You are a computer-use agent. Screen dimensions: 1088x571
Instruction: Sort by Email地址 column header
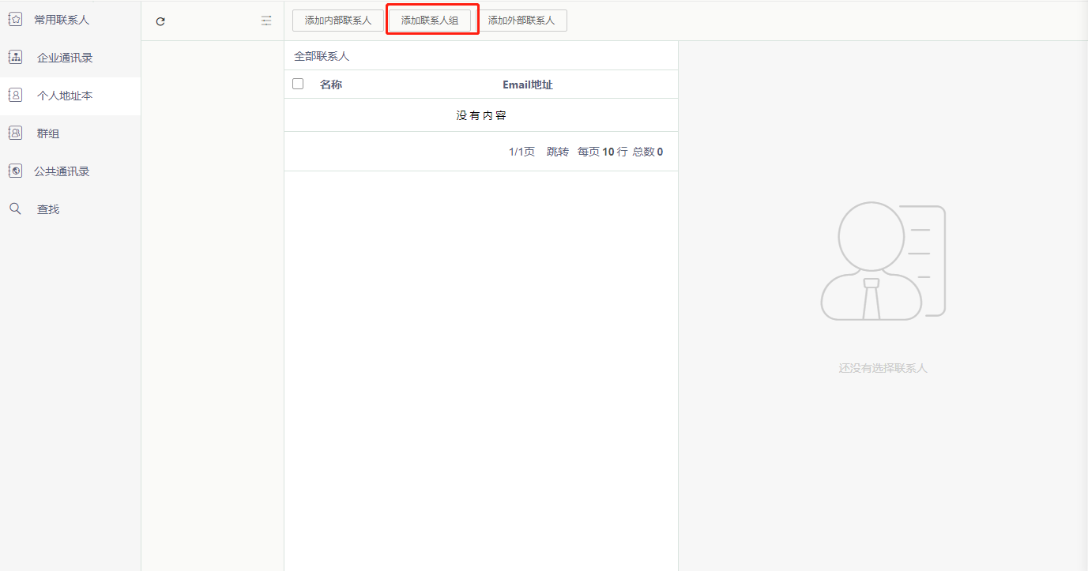click(x=528, y=85)
